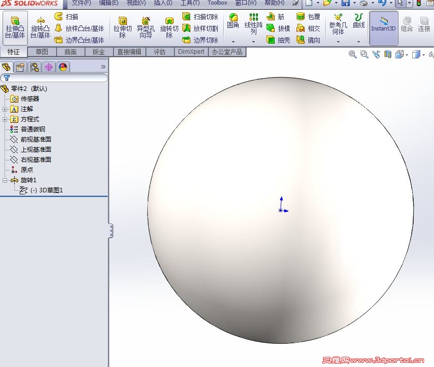Select the 线性阵列 linear pattern tool
Viewport: 434px width, 367px height.
coord(253,24)
